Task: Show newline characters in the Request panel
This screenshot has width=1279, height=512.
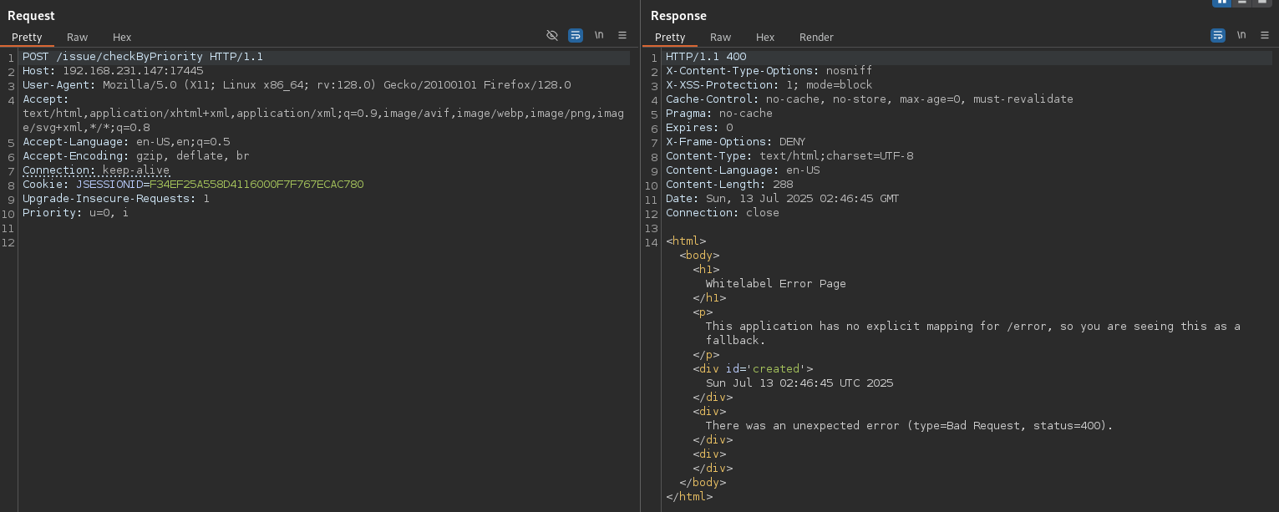Action: pyautogui.click(x=599, y=35)
